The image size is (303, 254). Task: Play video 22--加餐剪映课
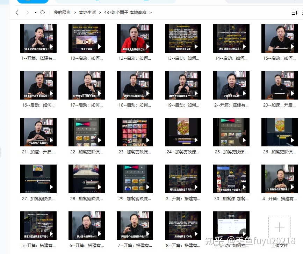pyautogui.click(x=87, y=132)
